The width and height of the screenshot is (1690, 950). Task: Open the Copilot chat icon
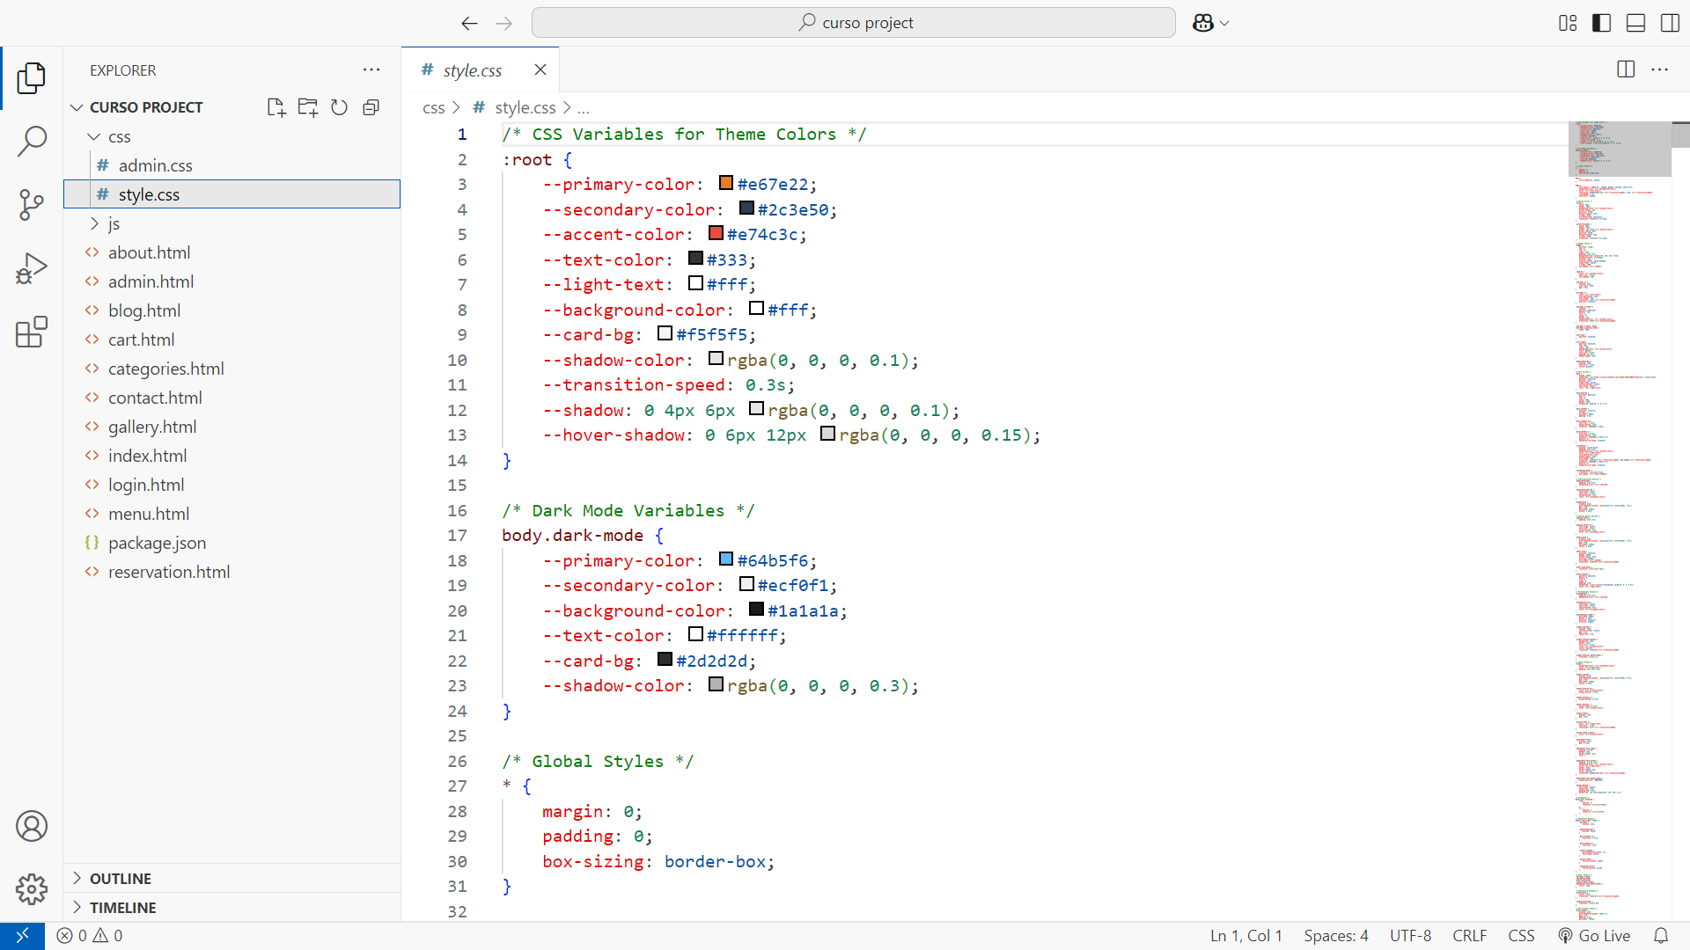1203,23
